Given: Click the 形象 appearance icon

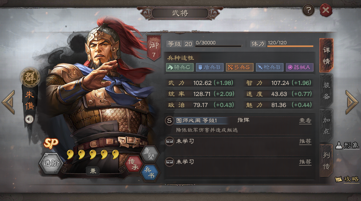Looking at the screenshot, I should (347, 146).
